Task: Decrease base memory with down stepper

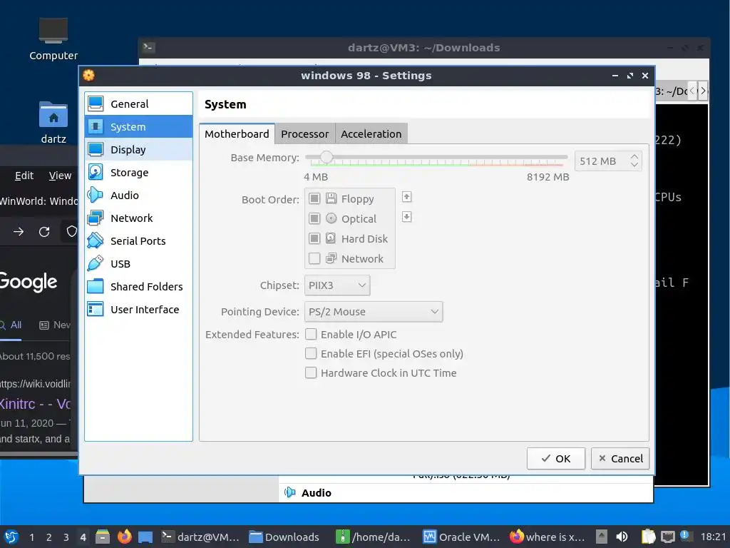Action: [x=634, y=165]
